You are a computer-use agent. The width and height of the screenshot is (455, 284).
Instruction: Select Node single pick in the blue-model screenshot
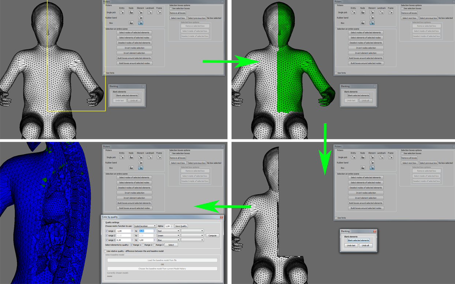click(131, 158)
